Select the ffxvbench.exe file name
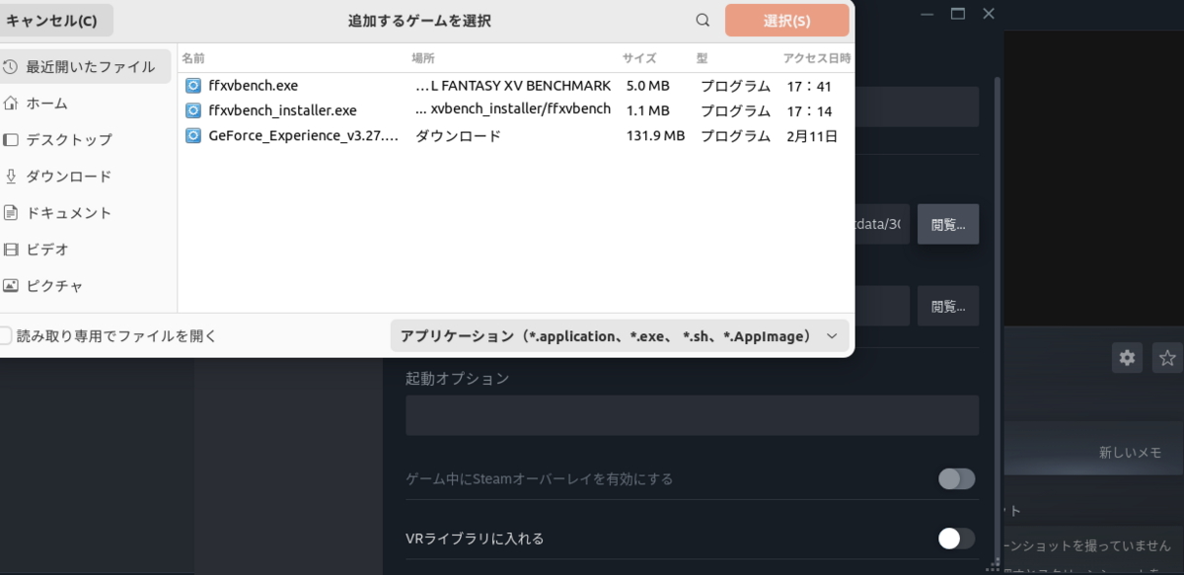This screenshot has height=575, width=1184. coord(254,86)
